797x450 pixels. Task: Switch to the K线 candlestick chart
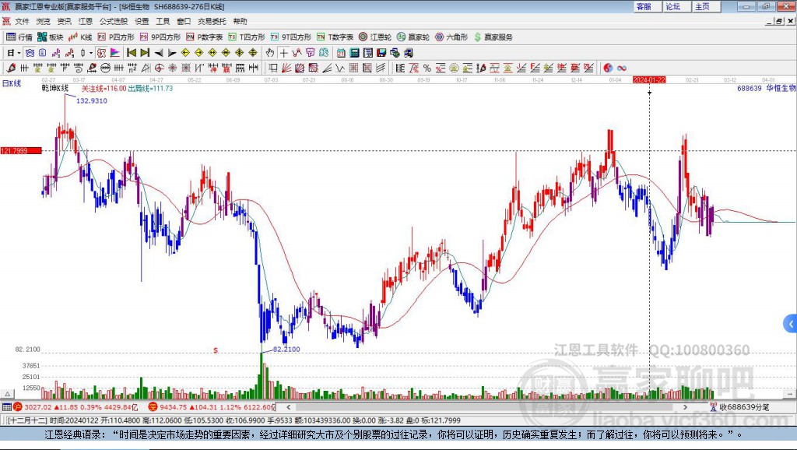point(80,37)
